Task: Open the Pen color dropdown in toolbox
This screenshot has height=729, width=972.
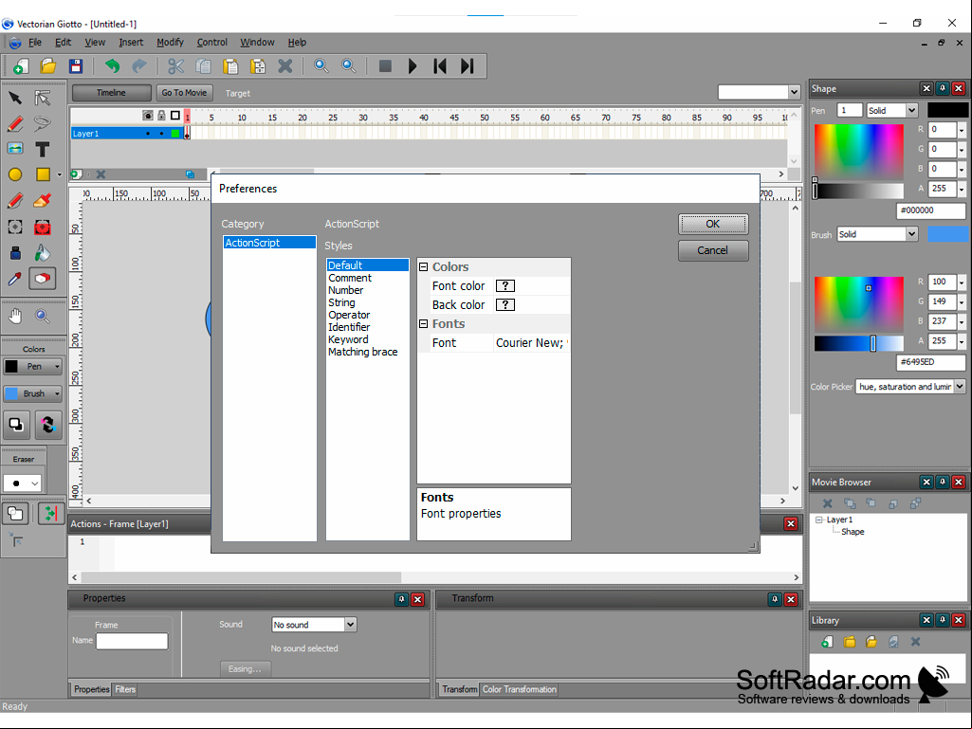Action: pyautogui.click(x=57, y=366)
